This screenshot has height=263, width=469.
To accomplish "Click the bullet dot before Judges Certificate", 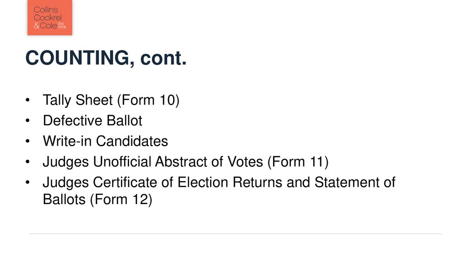I will (28, 182).
